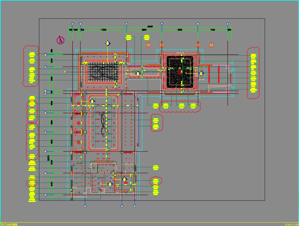Screen dimensions: 299x226
Task: Click vertical dimension text 4000
Action: click(52, 78)
